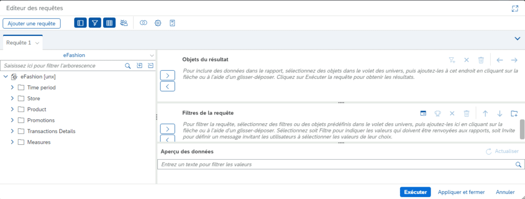The image size is (525, 199).
Task: Click the add nested group folder icon
Action: 514,114
